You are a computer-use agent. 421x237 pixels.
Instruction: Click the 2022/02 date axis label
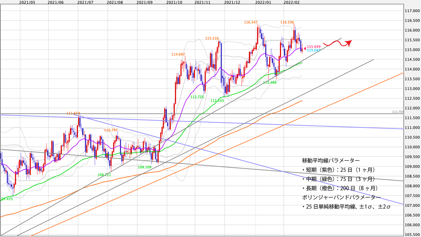point(291,2)
